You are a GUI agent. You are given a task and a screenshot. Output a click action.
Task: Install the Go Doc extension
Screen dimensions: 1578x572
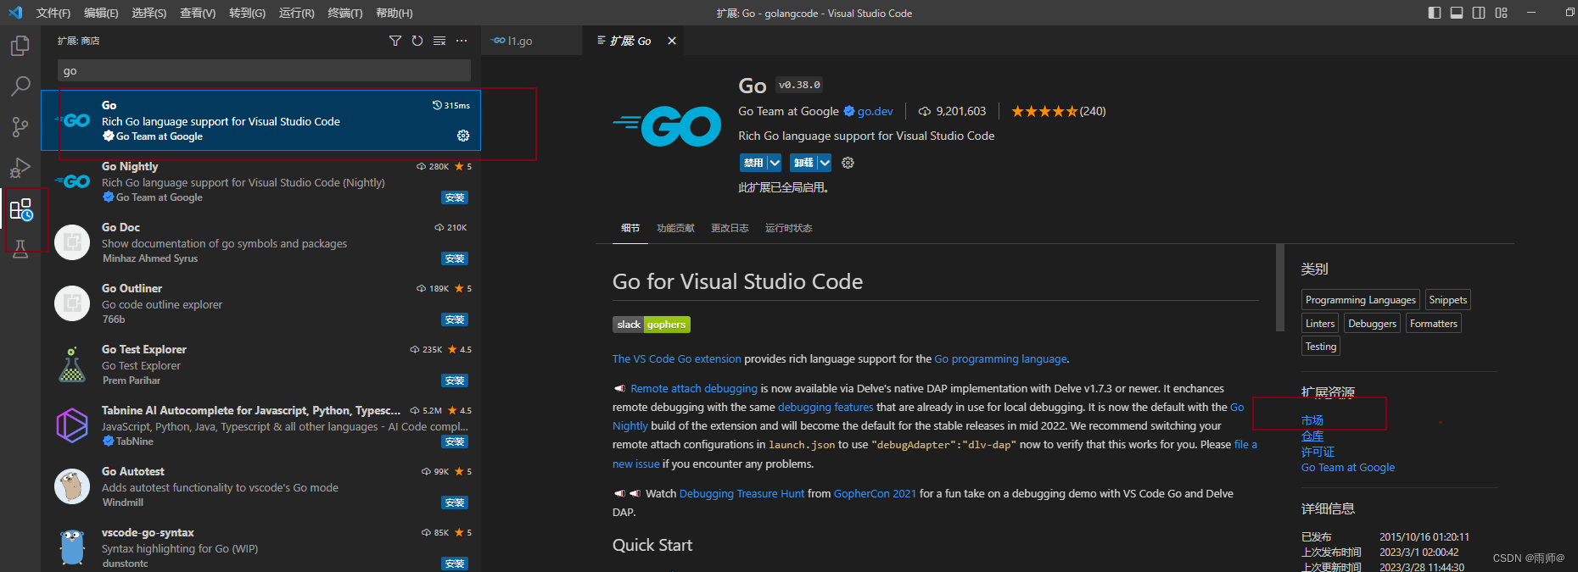(455, 258)
